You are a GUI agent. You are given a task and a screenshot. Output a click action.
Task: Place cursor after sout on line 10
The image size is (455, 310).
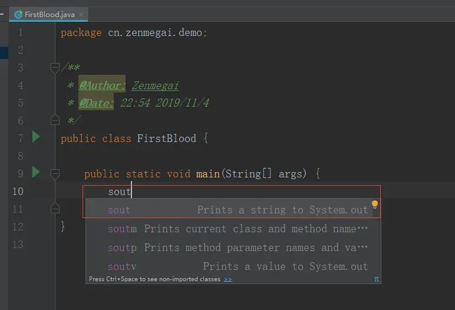[131, 192]
